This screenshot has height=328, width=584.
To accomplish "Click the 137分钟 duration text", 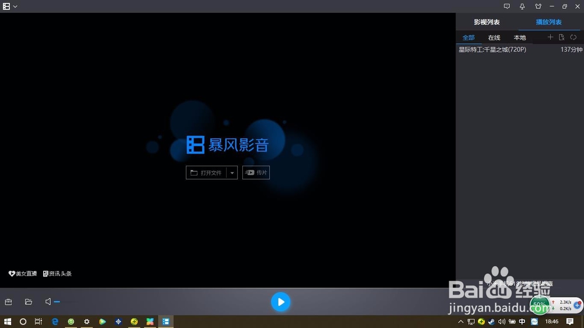I will 571,50.
